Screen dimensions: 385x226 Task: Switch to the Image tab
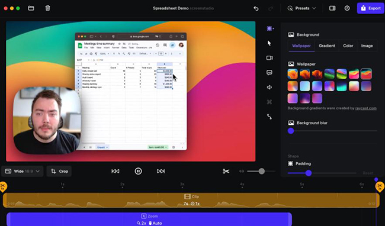point(367,46)
